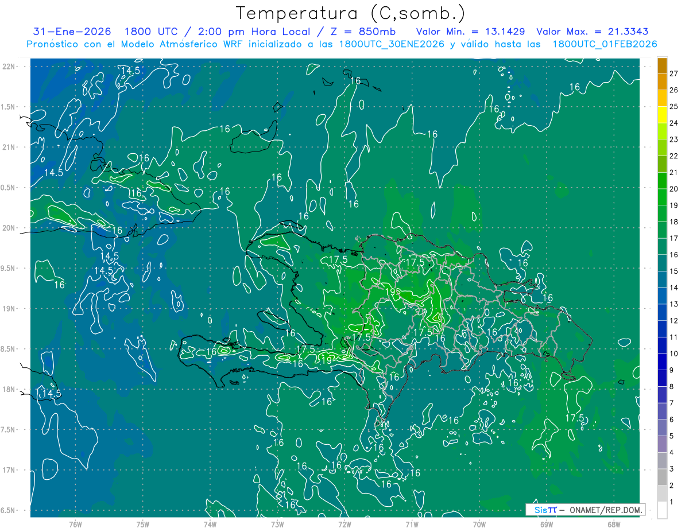689x532 pixels.
Task: Click the "18" value on the color scale
Action: pyautogui.click(x=674, y=222)
